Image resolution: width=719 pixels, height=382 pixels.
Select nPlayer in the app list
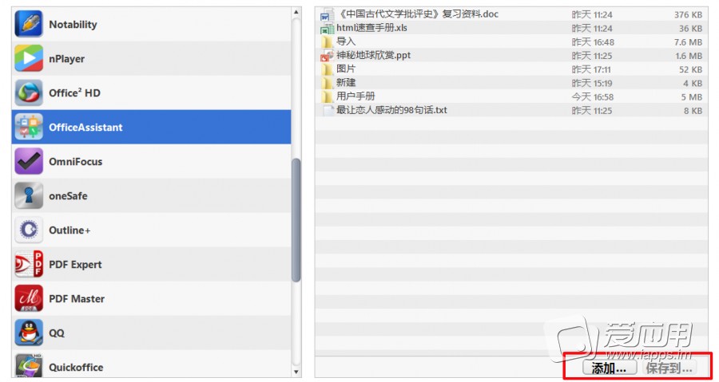(151, 58)
